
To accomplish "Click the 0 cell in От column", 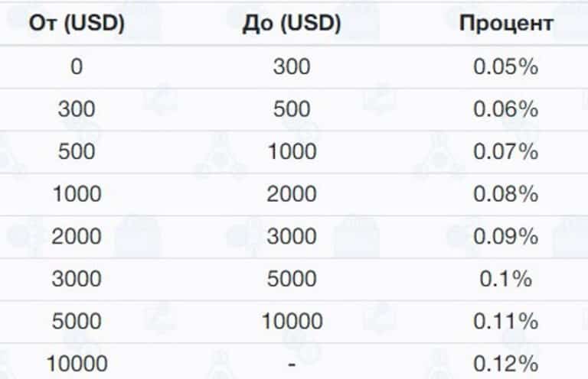I will (x=77, y=66).
